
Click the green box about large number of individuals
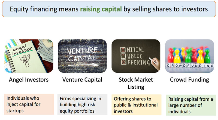tap(191, 105)
